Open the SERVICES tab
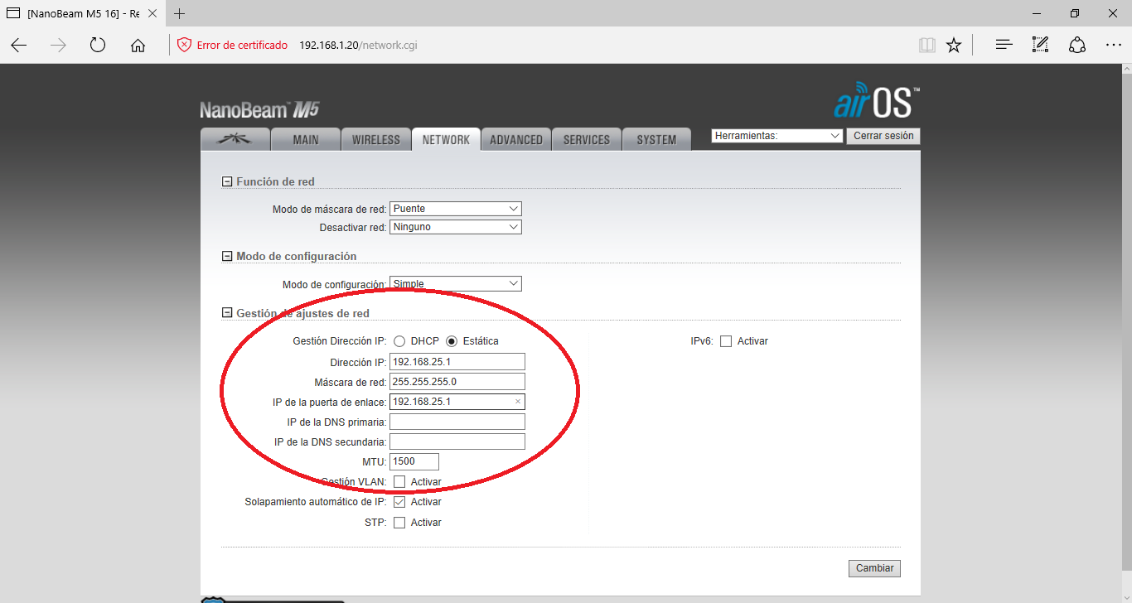This screenshot has width=1132, height=603. click(586, 139)
